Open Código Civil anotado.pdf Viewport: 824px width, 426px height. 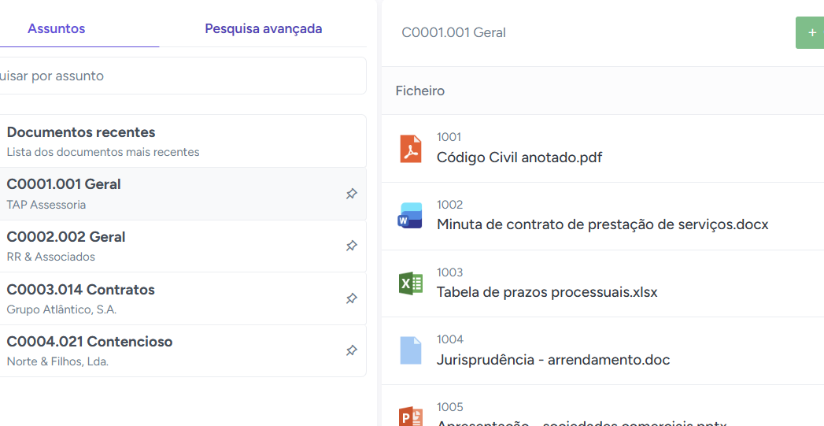519,157
